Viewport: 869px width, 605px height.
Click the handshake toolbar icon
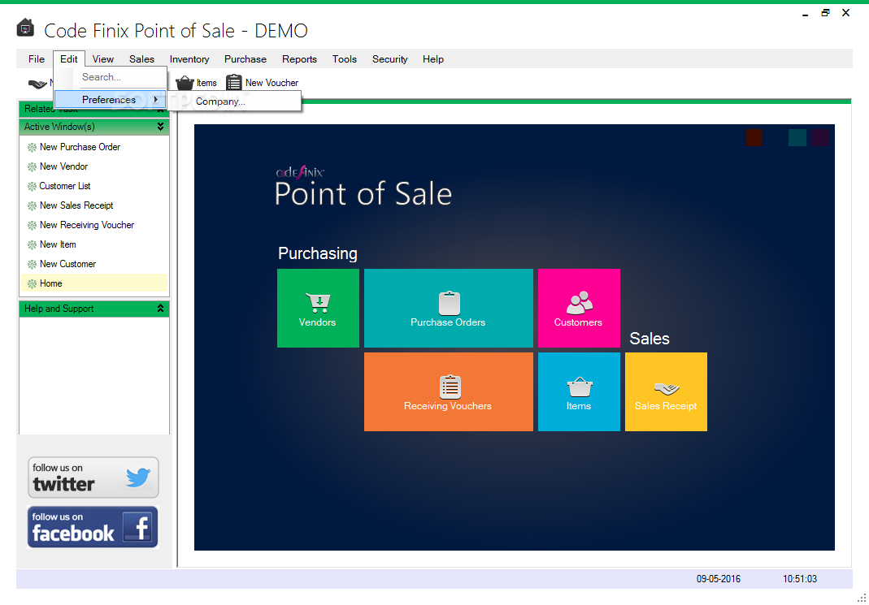[x=37, y=84]
